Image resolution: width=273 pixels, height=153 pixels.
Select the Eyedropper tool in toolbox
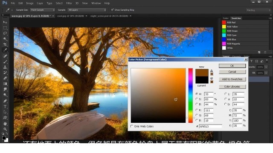click(5, 50)
